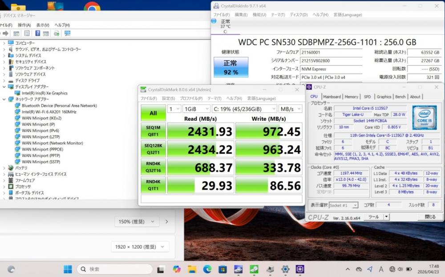Open Microsoft Edge from the taskbar
445x277 pixels.
point(207,269)
